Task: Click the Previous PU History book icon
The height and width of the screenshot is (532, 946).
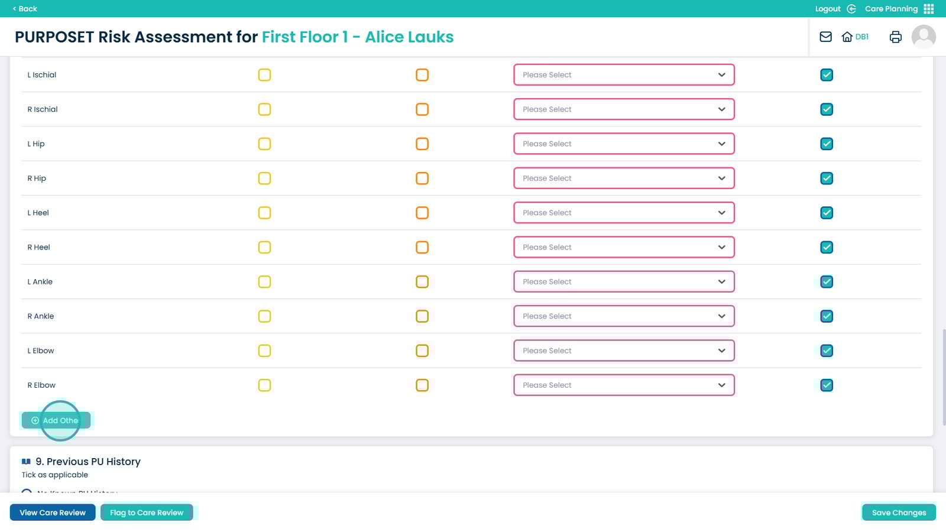Action: point(26,462)
